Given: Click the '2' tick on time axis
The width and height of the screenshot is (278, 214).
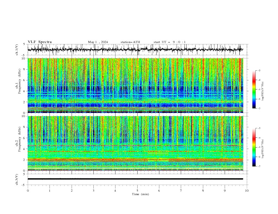Looking at the screenshot, I should (x=72, y=191).
